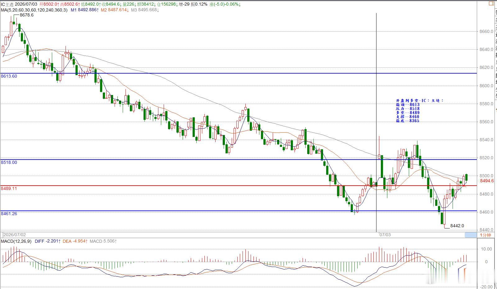Click the 8442.0 low price marker
The width and height of the screenshot is (497, 289).
(457, 226)
